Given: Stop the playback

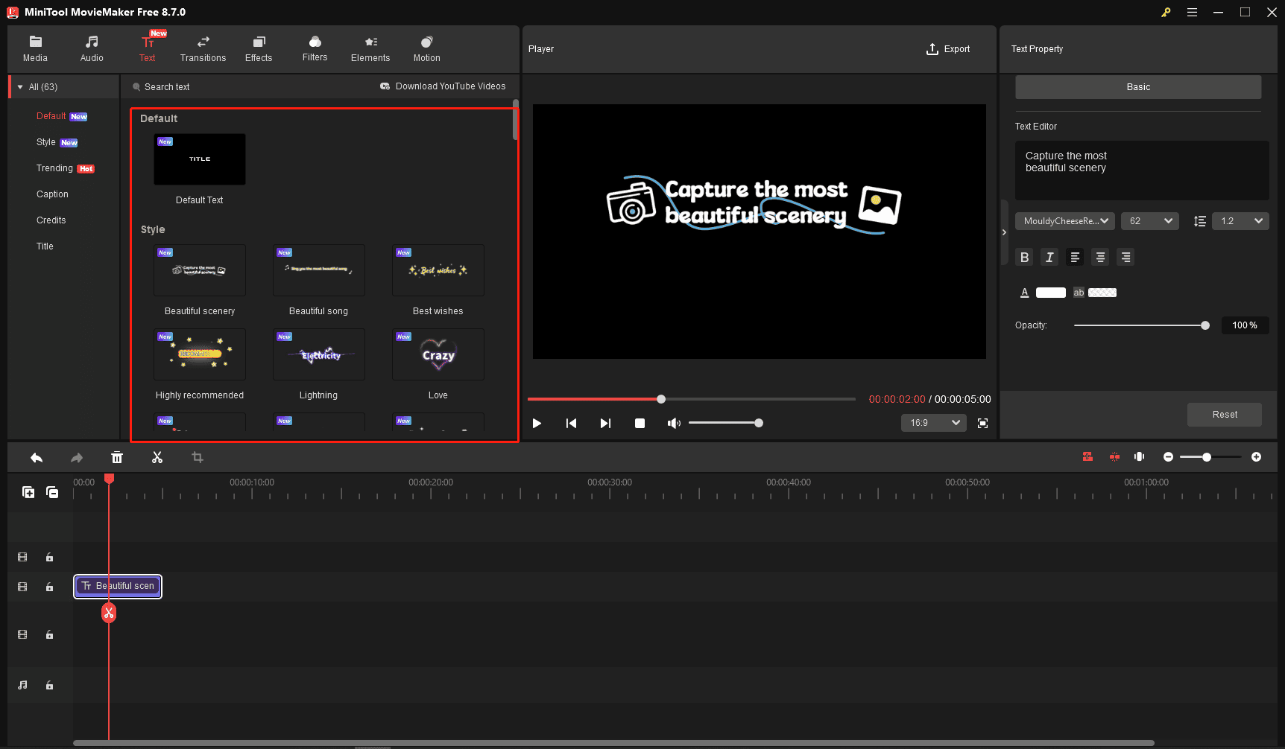Looking at the screenshot, I should (640, 423).
